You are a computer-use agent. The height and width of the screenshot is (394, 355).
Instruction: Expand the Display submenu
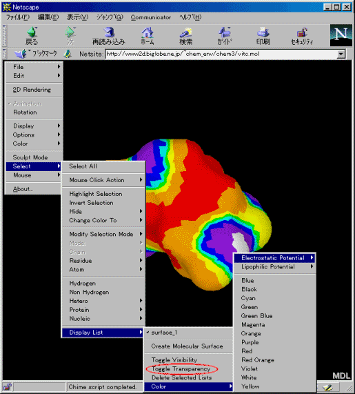click(34, 126)
